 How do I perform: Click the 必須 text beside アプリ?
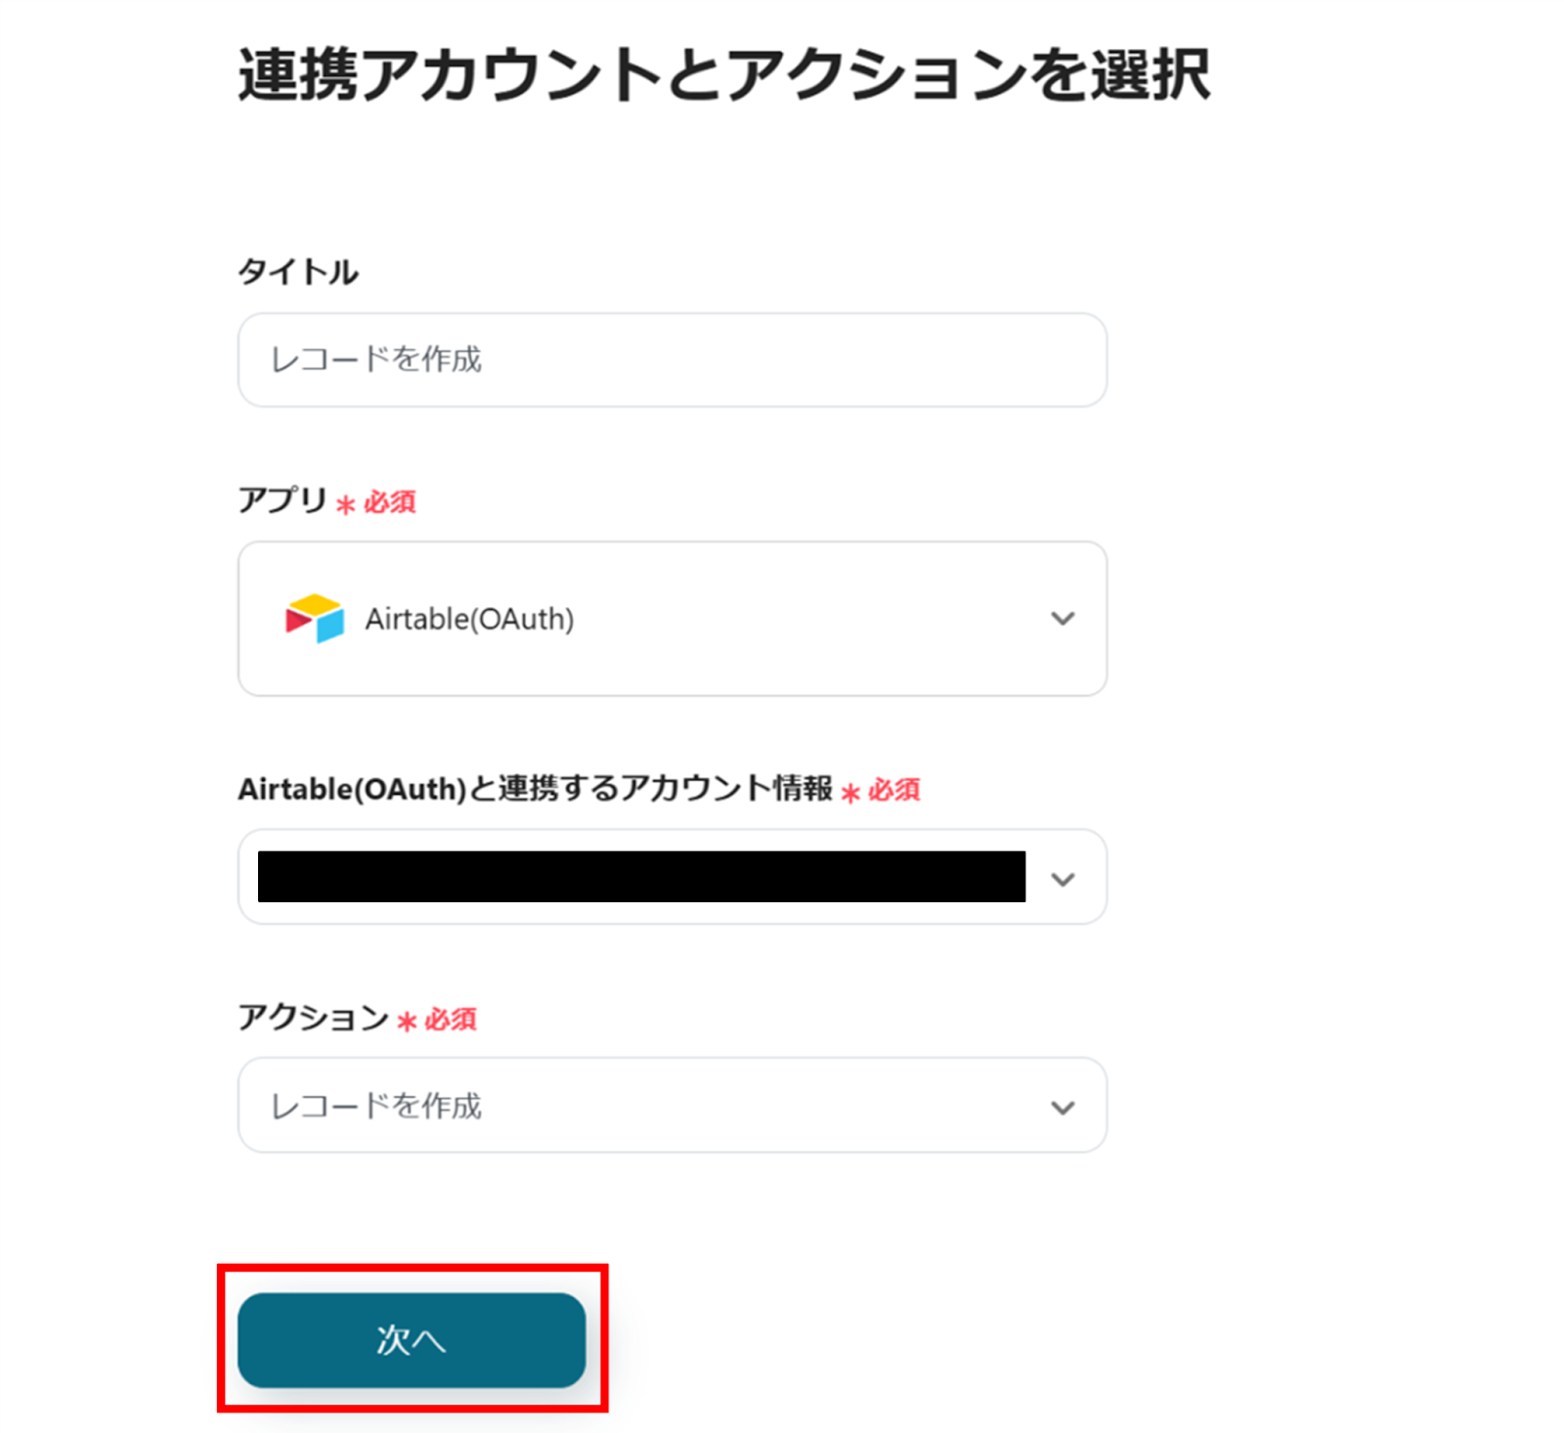(390, 502)
